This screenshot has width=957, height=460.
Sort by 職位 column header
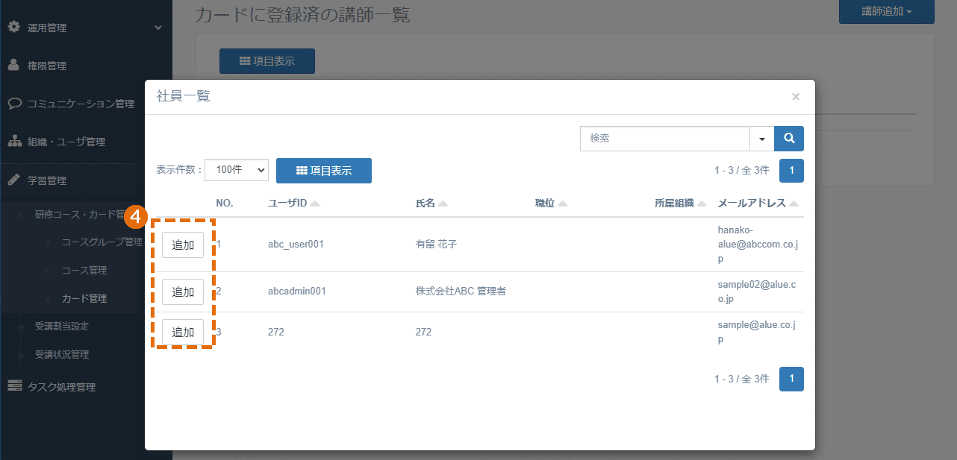(x=551, y=203)
